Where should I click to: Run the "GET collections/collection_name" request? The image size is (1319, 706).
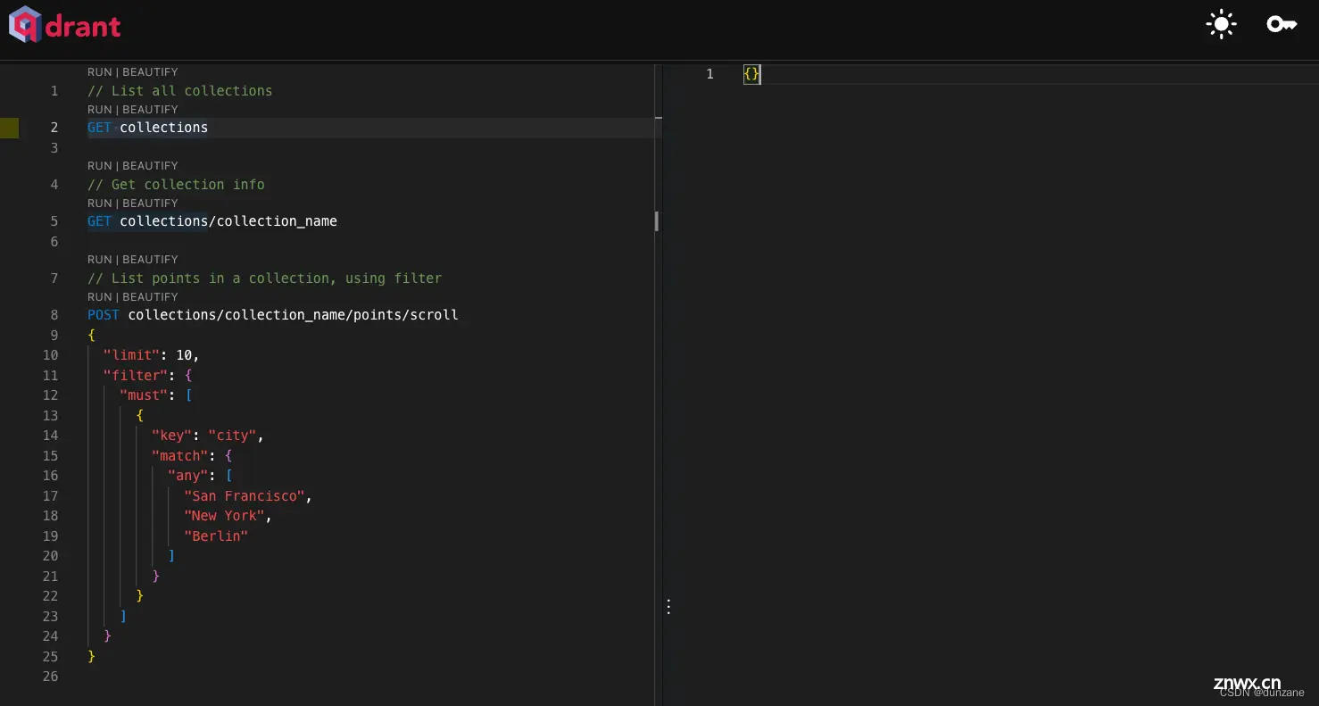point(100,203)
